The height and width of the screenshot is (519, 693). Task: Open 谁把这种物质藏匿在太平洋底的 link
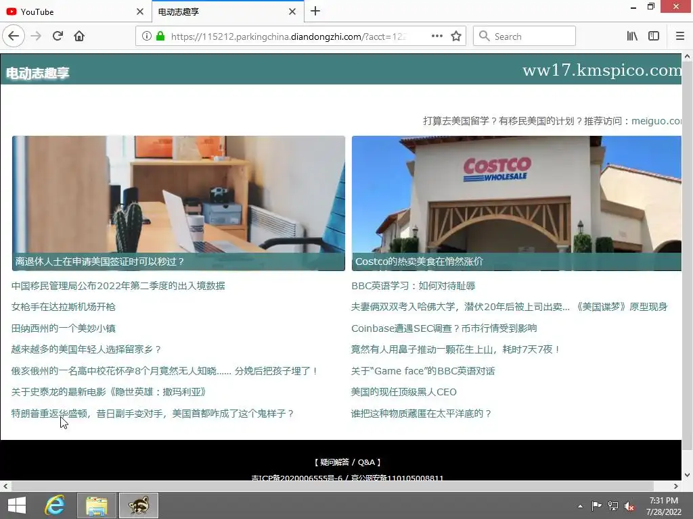tap(421, 414)
